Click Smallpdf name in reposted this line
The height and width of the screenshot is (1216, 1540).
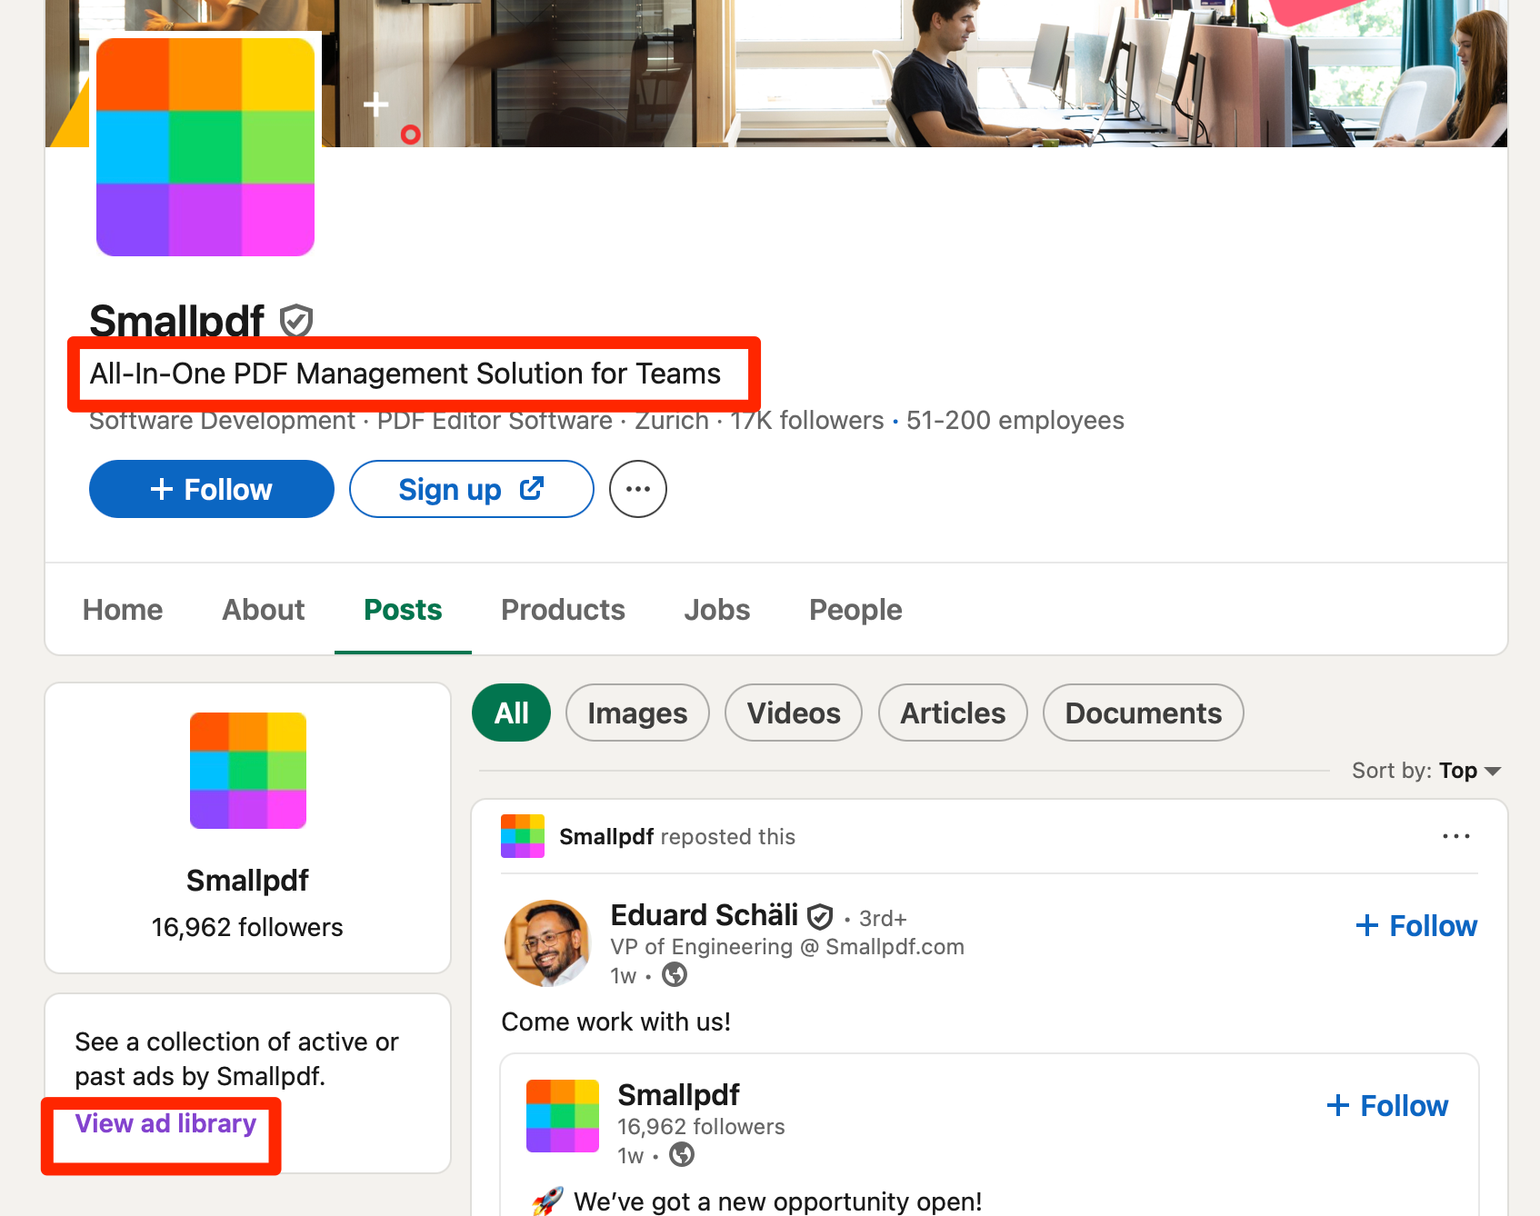coord(606,836)
